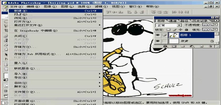This screenshot has height=105, width=221.
Task: Open the 图像 menu
Action: tap(50, 7)
